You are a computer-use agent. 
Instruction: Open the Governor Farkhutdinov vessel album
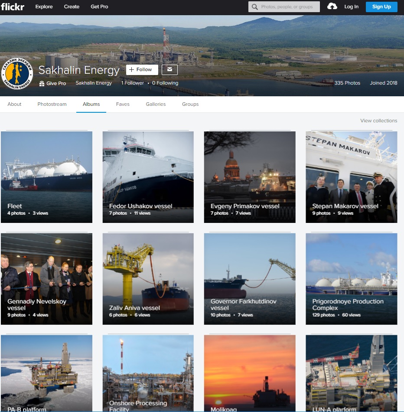pyautogui.click(x=250, y=279)
